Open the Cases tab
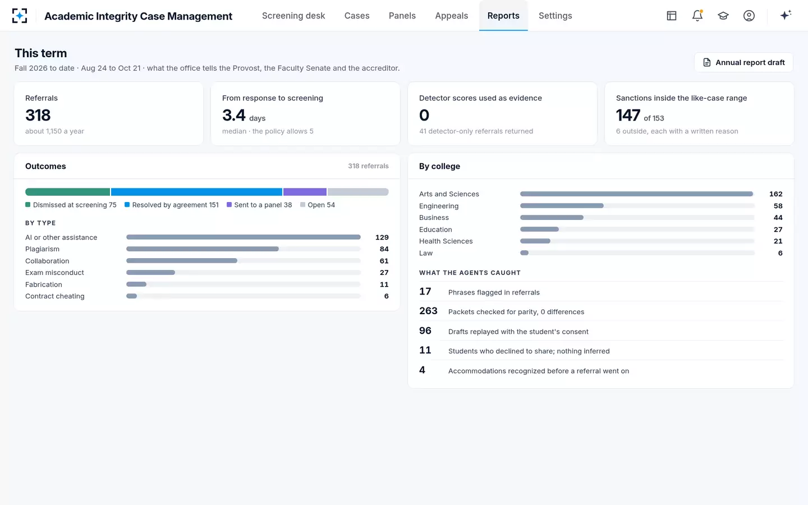This screenshot has width=808, height=505. (x=357, y=16)
